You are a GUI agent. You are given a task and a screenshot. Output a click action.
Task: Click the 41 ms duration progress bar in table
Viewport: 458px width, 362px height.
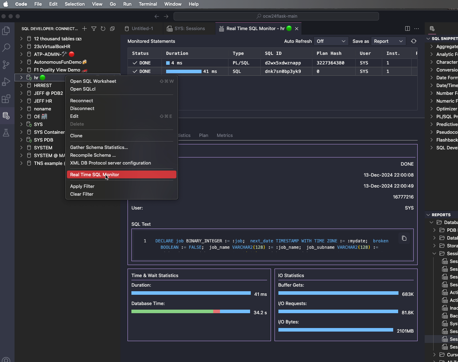pos(184,71)
